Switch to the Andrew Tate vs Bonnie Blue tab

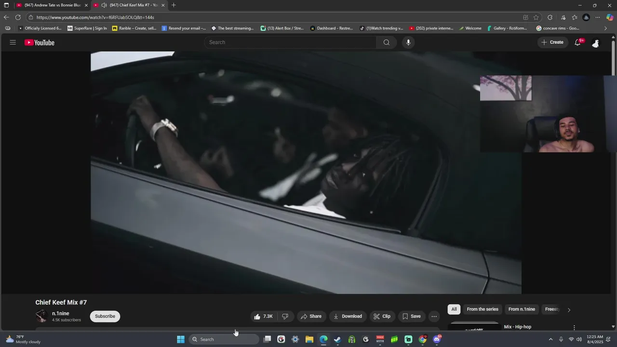(x=52, y=5)
